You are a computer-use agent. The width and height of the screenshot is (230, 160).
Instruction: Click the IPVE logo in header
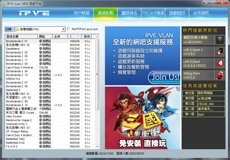pyautogui.click(x=34, y=13)
